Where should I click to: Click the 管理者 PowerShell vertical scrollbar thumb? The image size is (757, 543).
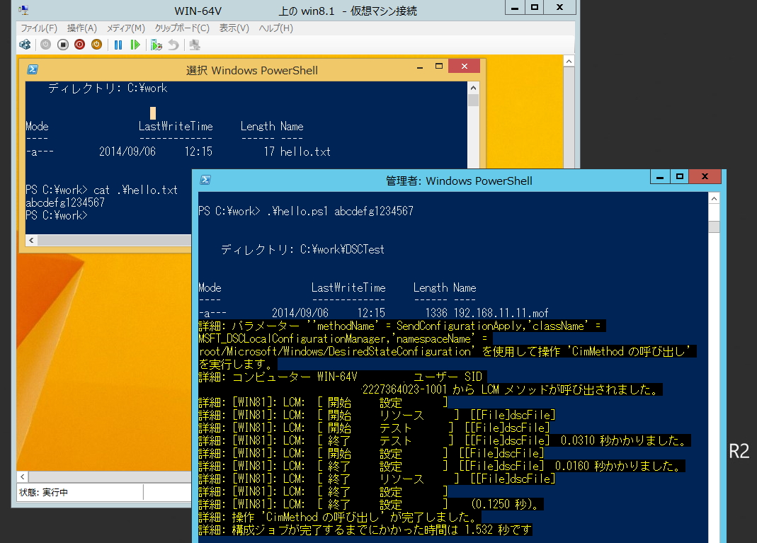click(x=714, y=227)
